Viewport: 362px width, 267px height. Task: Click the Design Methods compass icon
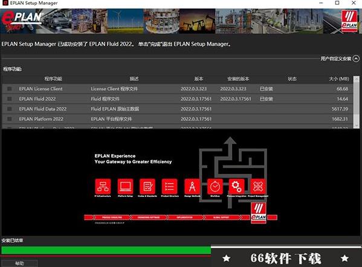(x=192, y=187)
